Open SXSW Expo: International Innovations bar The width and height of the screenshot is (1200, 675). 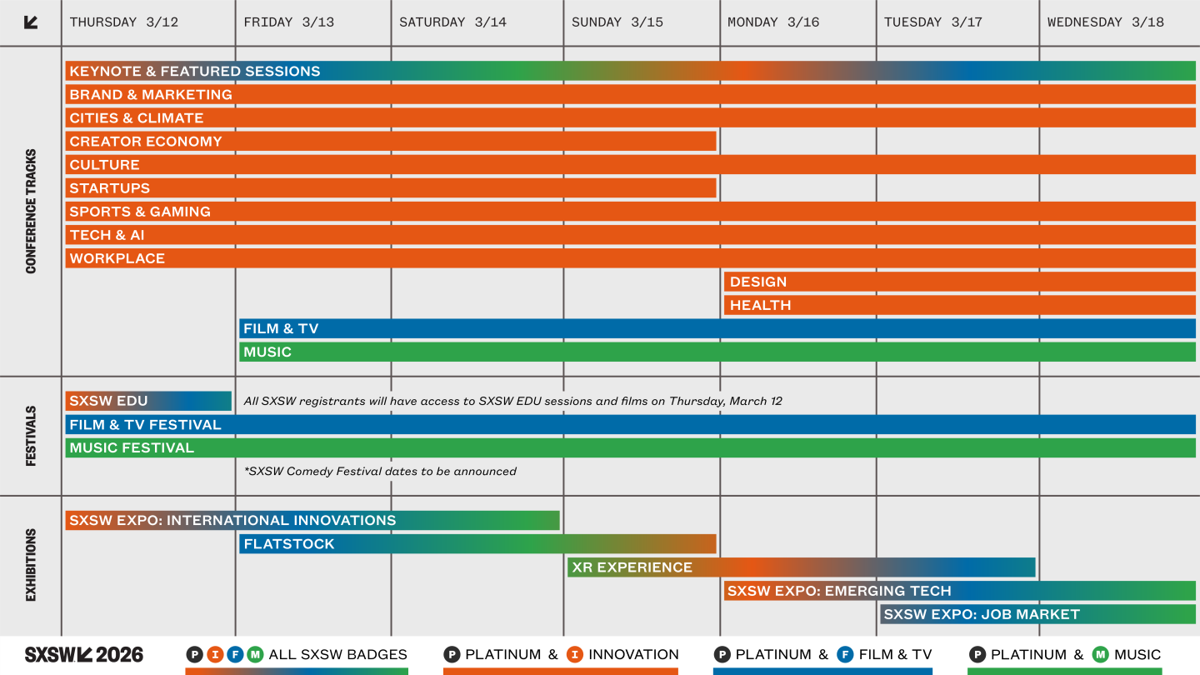coord(312,520)
